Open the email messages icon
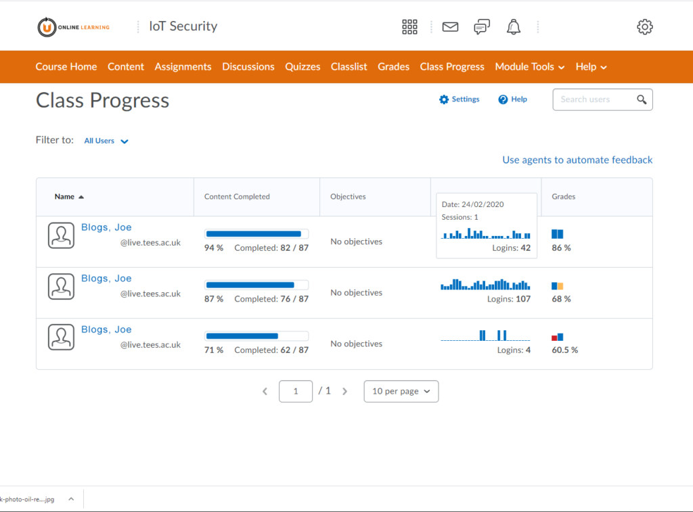Viewport: 693px width, 512px height. tap(449, 26)
